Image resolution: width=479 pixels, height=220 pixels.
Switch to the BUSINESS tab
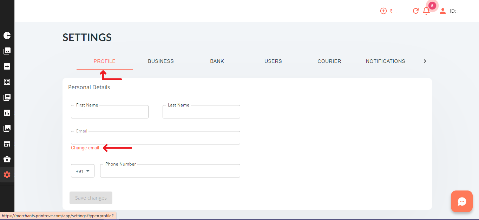click(x=161, y=61)
